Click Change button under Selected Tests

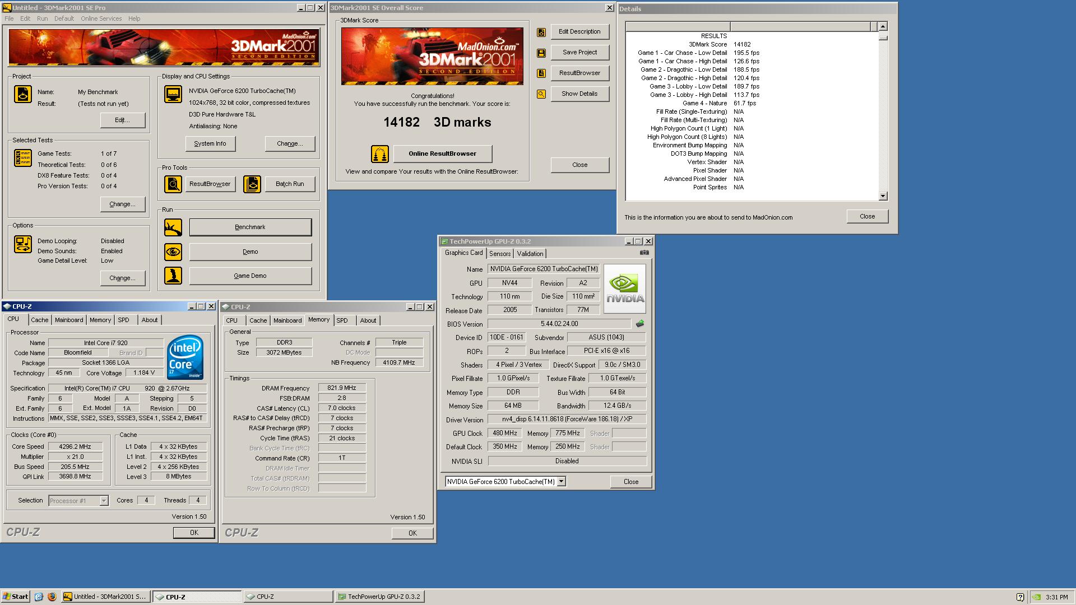click(123, 204)
